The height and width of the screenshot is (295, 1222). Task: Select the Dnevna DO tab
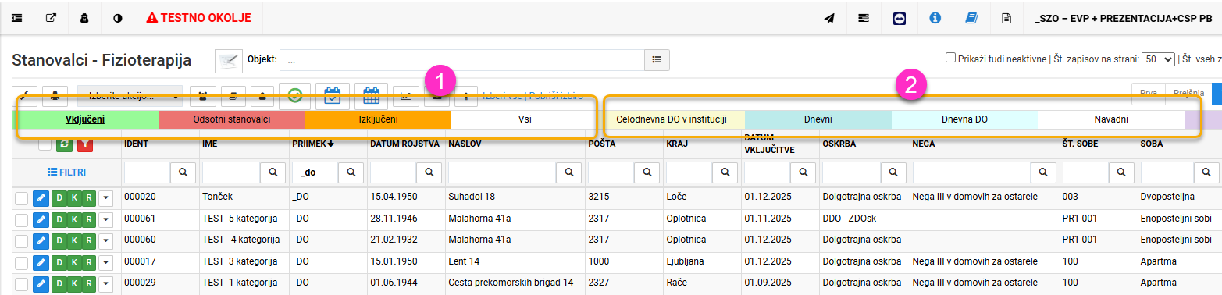pos(964,119)
